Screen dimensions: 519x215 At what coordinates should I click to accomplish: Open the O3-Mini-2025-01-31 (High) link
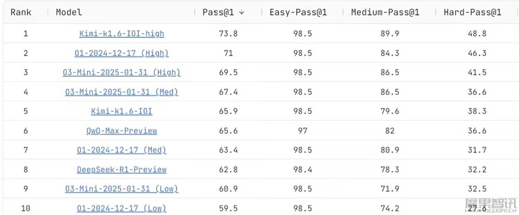pyautogui.click(x=121, y=73)
